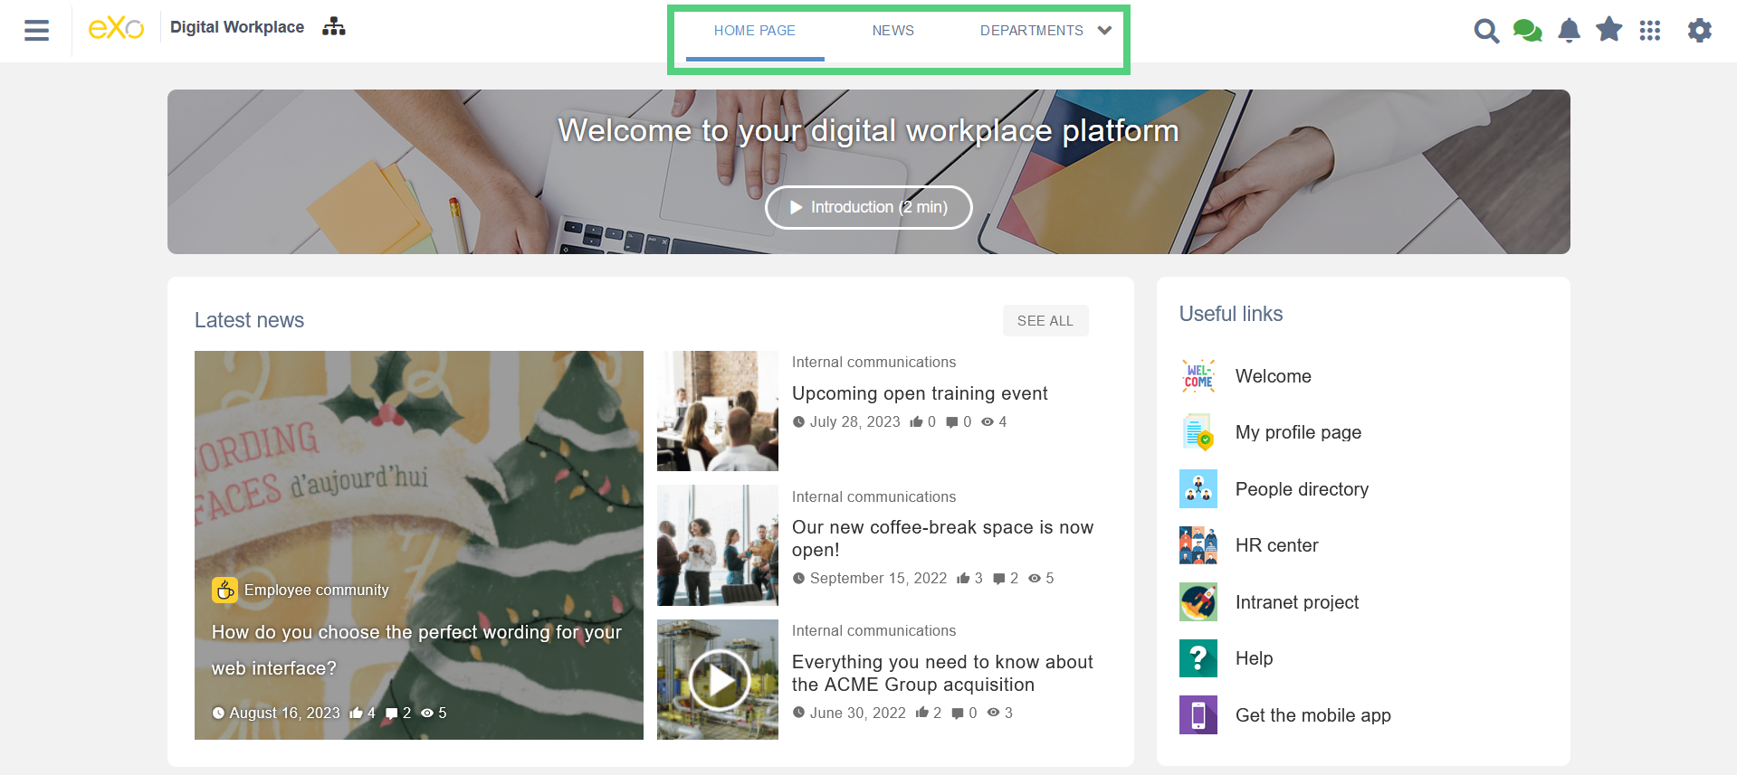The width and height of the screenshot is (1737, 775).
Task: Click comment icon on coffee-break space article
Action: tap(999, 579)
